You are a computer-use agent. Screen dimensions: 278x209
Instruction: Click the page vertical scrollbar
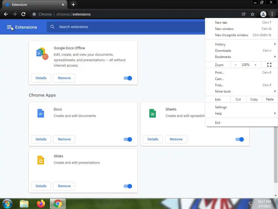click(276, 155)
